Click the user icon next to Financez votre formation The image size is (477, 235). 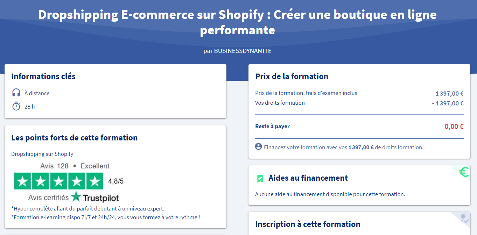point(259,147)
